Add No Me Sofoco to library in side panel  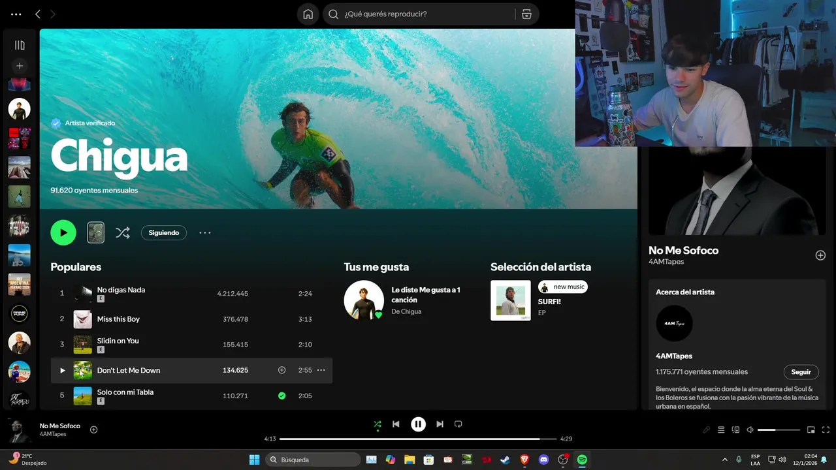(x=820, y=255)
